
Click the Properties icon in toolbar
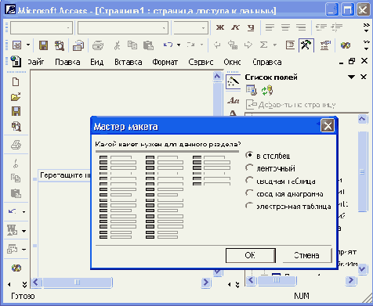(325, 45)
